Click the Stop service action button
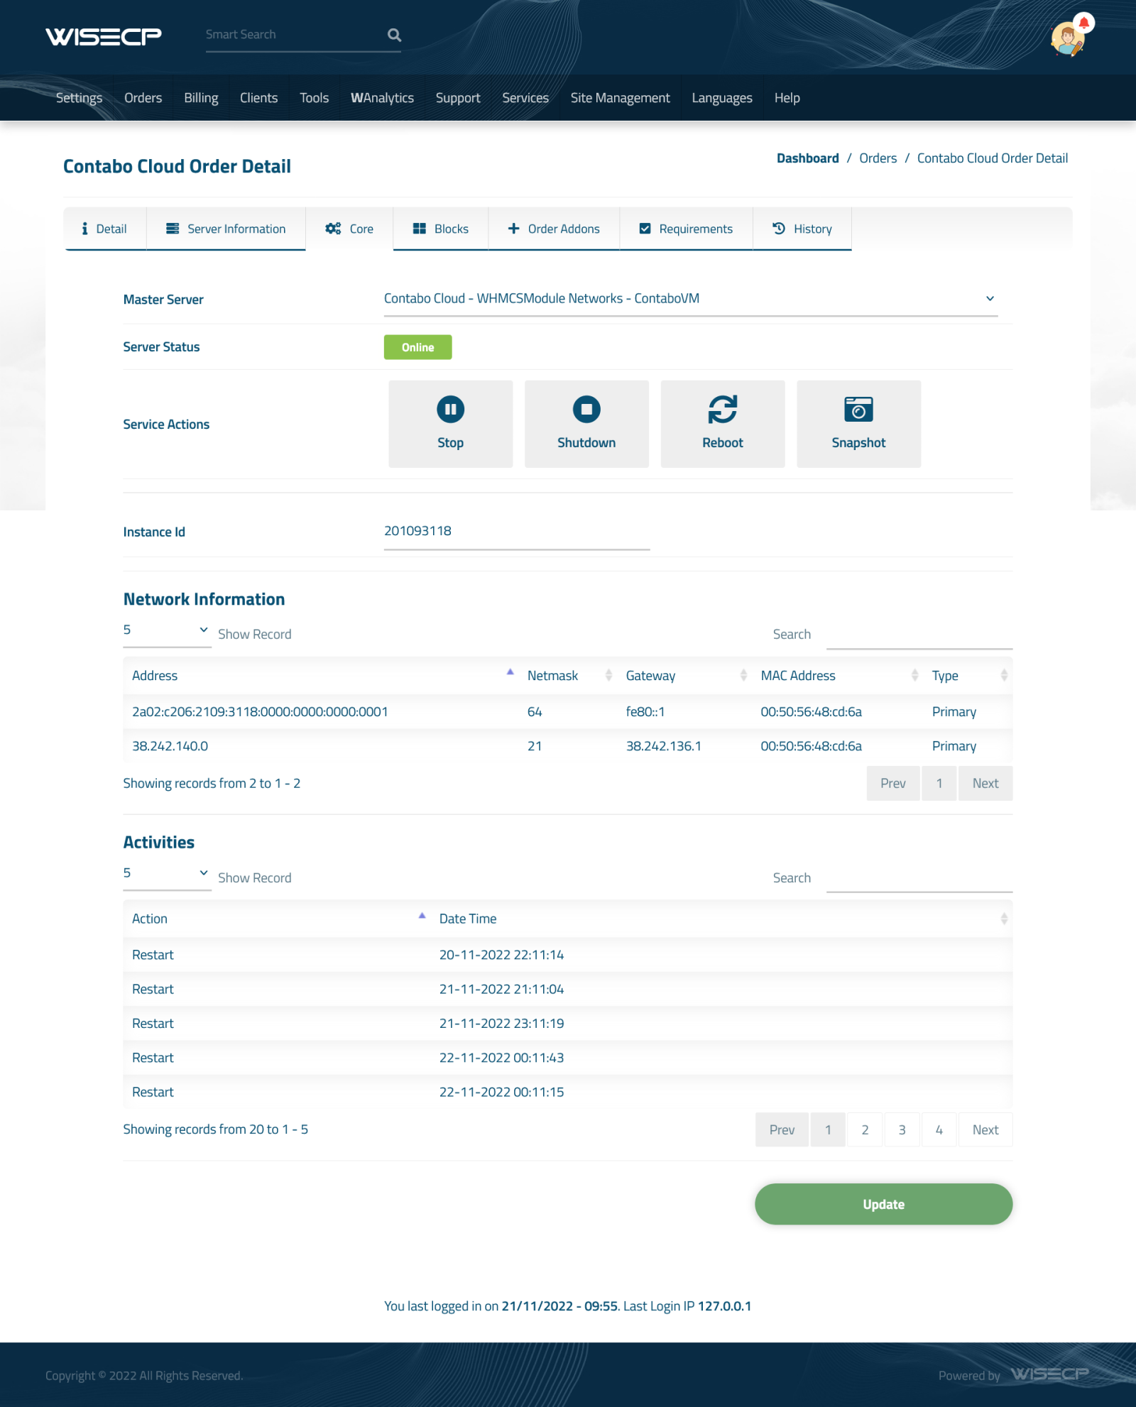1136x1407 pixels. tap(451, 424)
